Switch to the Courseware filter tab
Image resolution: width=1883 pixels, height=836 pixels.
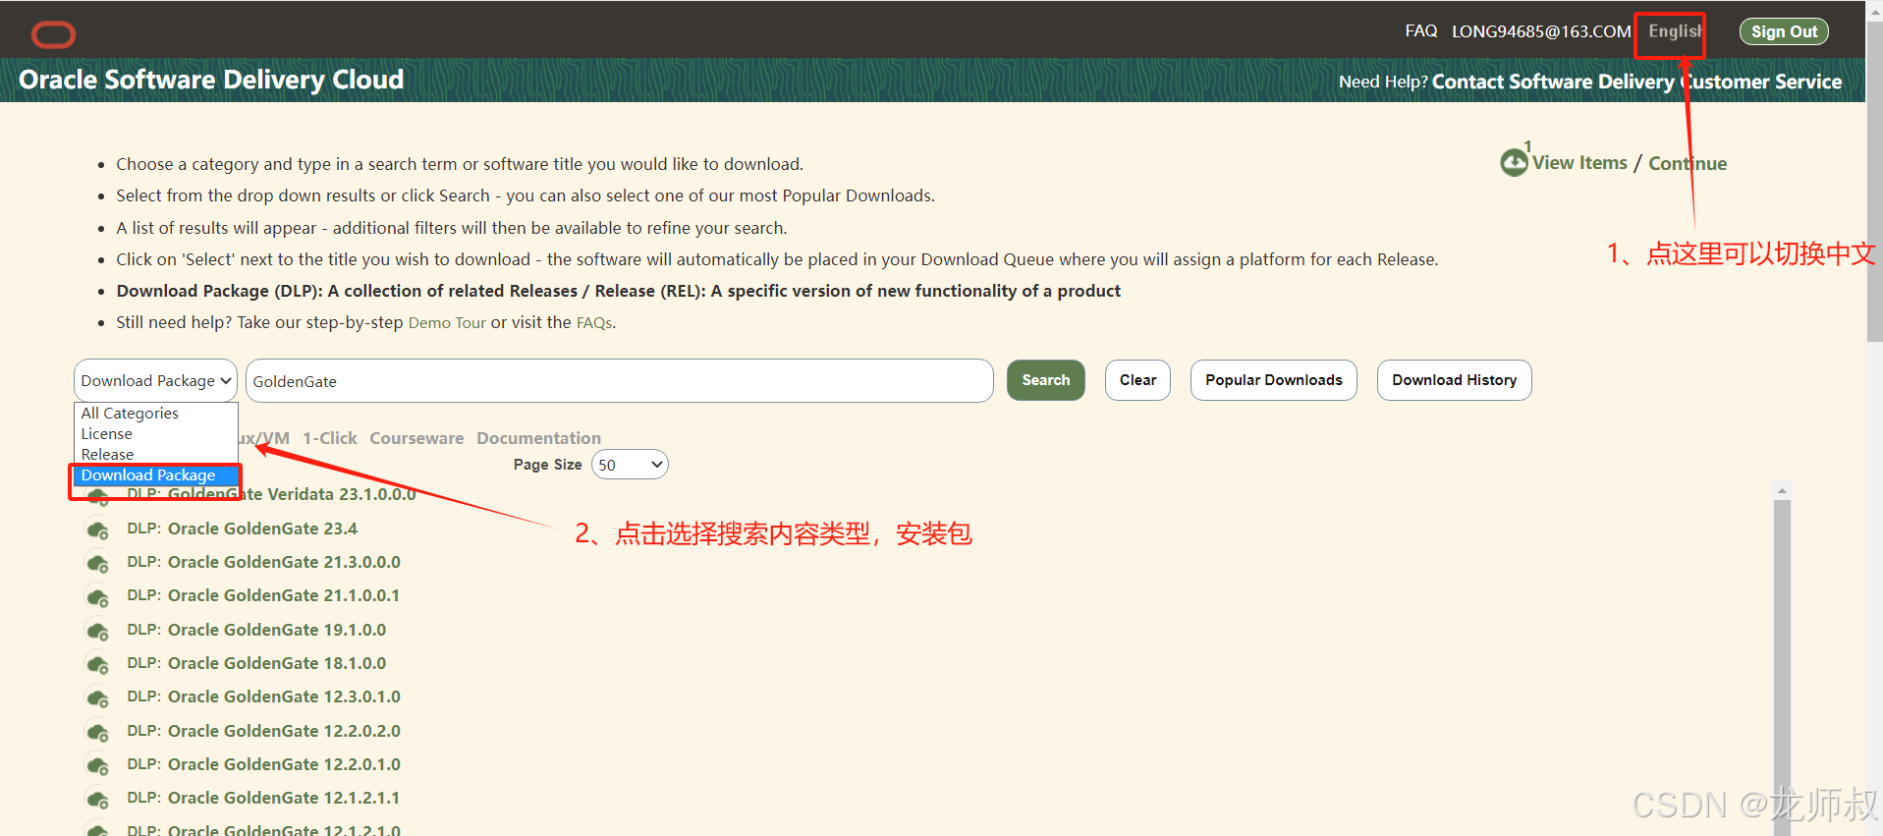click(416, 438)
